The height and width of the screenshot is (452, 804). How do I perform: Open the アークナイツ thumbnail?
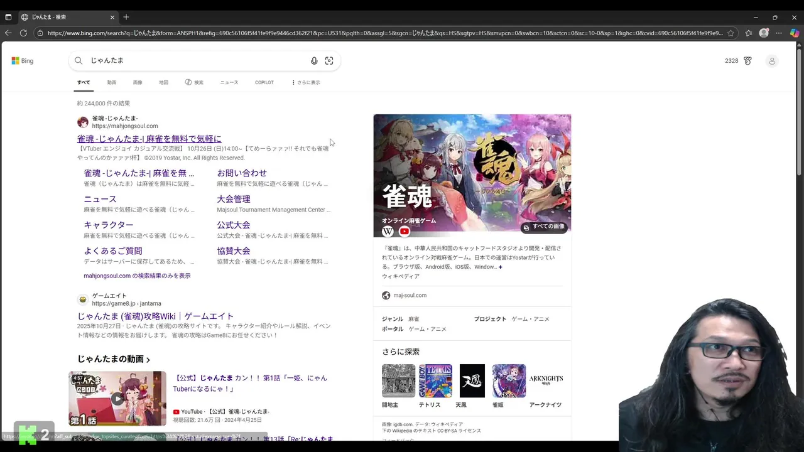546,381
